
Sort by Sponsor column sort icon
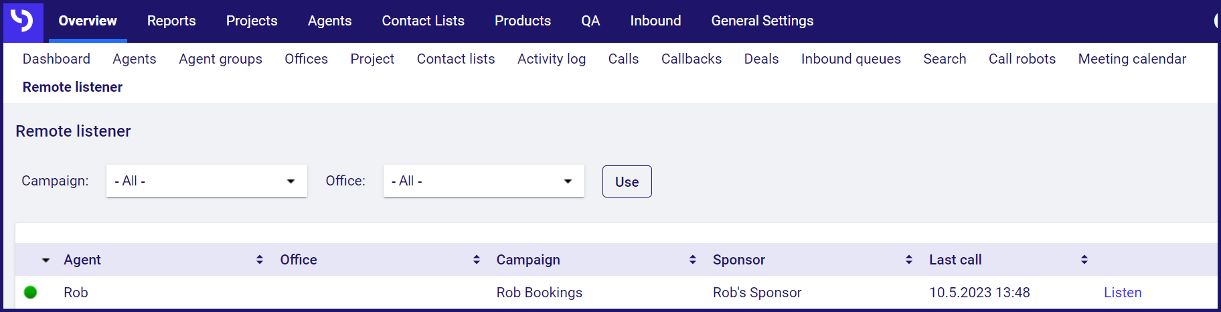tap(909, 260)
